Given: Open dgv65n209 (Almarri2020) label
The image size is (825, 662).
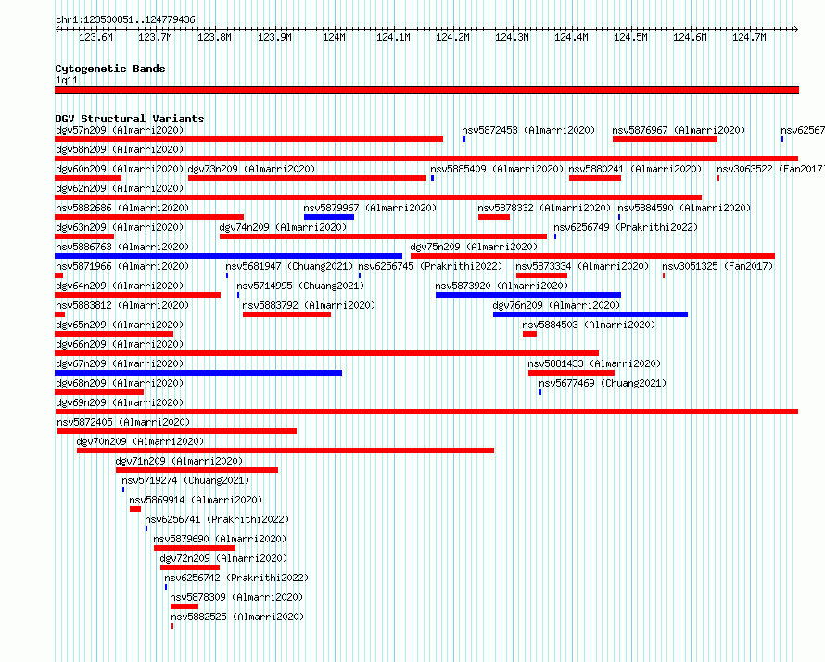Looking at the screenshot, I should tap(120, 325).
